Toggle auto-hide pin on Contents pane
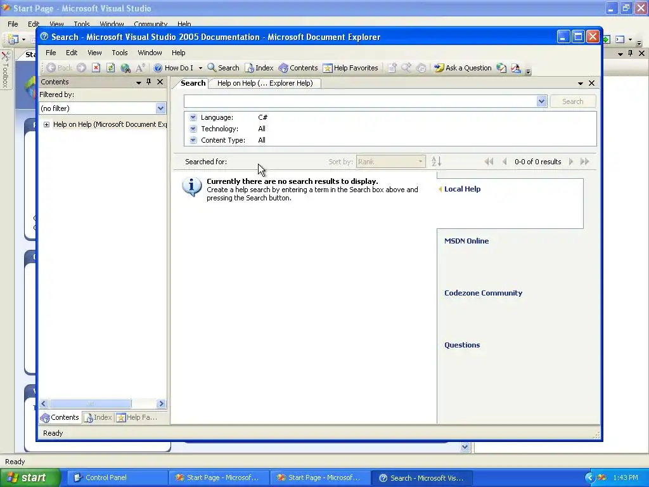 pos(148,82)
